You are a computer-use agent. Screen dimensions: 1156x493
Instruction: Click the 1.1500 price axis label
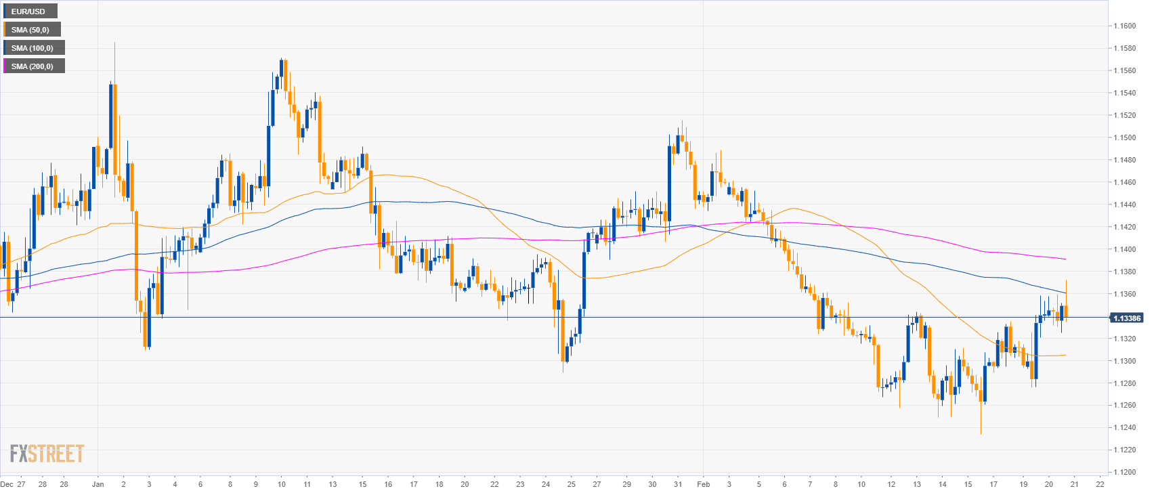point(1125,137)
